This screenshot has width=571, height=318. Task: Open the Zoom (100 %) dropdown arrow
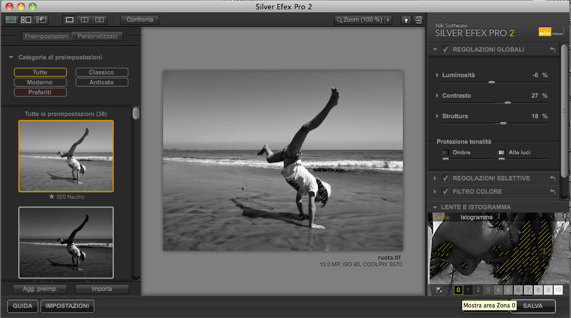[x=388, y=20]
